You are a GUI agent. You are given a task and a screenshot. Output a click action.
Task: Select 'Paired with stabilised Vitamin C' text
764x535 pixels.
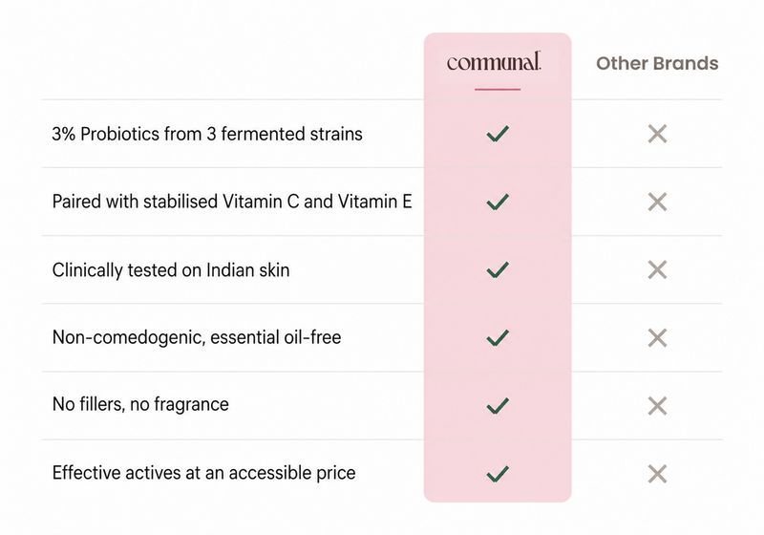(x=176, y=202)
